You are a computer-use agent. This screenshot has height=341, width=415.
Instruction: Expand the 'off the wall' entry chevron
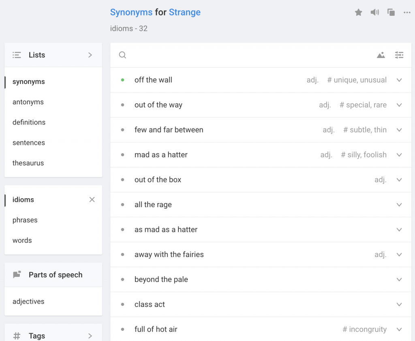pos(399,80)
